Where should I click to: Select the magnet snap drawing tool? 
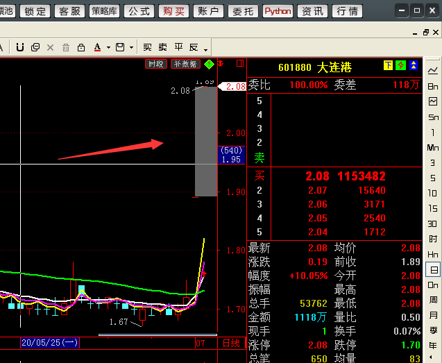point(19,47)
